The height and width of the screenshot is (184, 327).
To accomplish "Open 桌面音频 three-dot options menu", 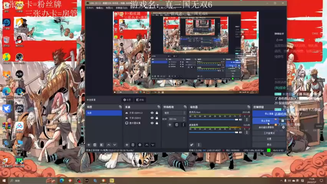I will coord(247,132).
